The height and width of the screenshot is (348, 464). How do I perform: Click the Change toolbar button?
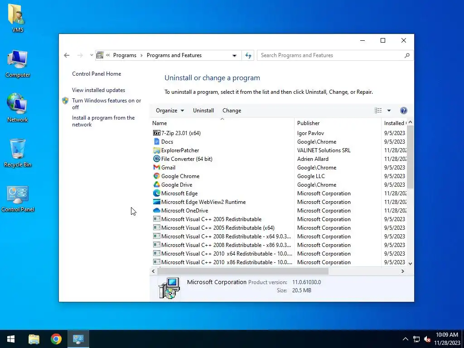pos(232,111)
